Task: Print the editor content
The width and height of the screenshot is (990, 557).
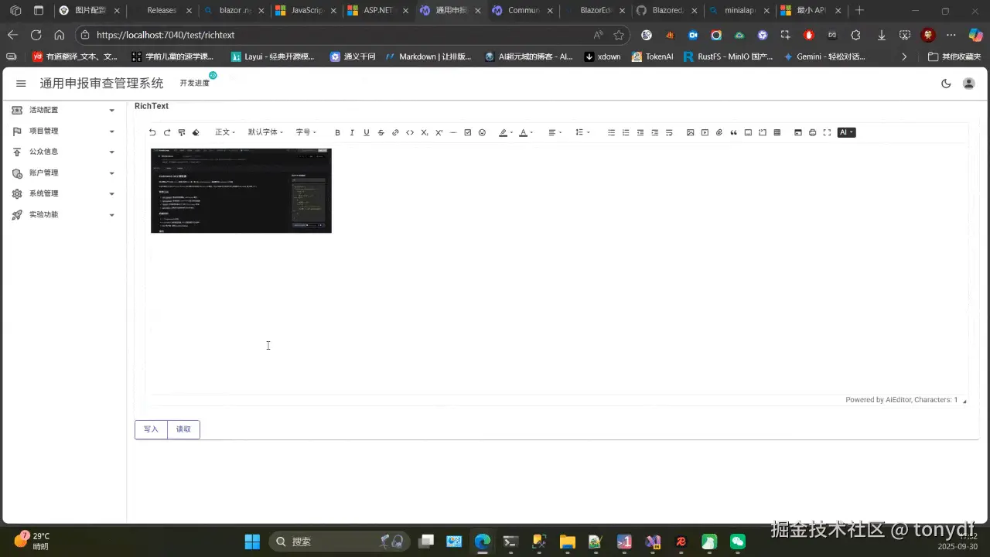Action: click(812, 132)
